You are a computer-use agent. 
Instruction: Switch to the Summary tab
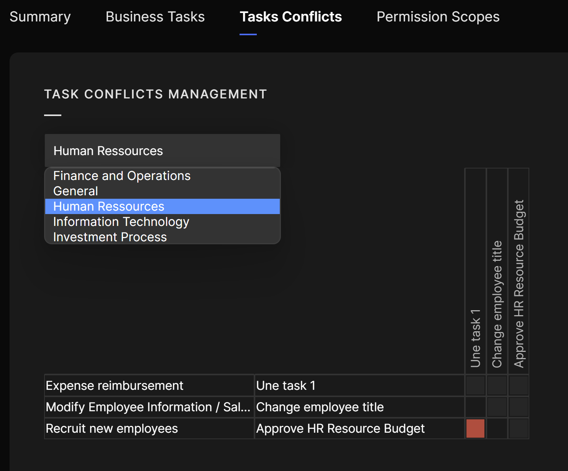40,17
